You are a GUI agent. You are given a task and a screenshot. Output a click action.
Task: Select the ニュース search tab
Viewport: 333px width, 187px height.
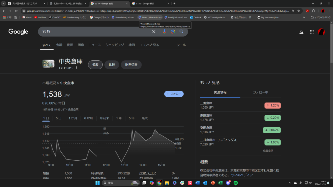(95, 45)
